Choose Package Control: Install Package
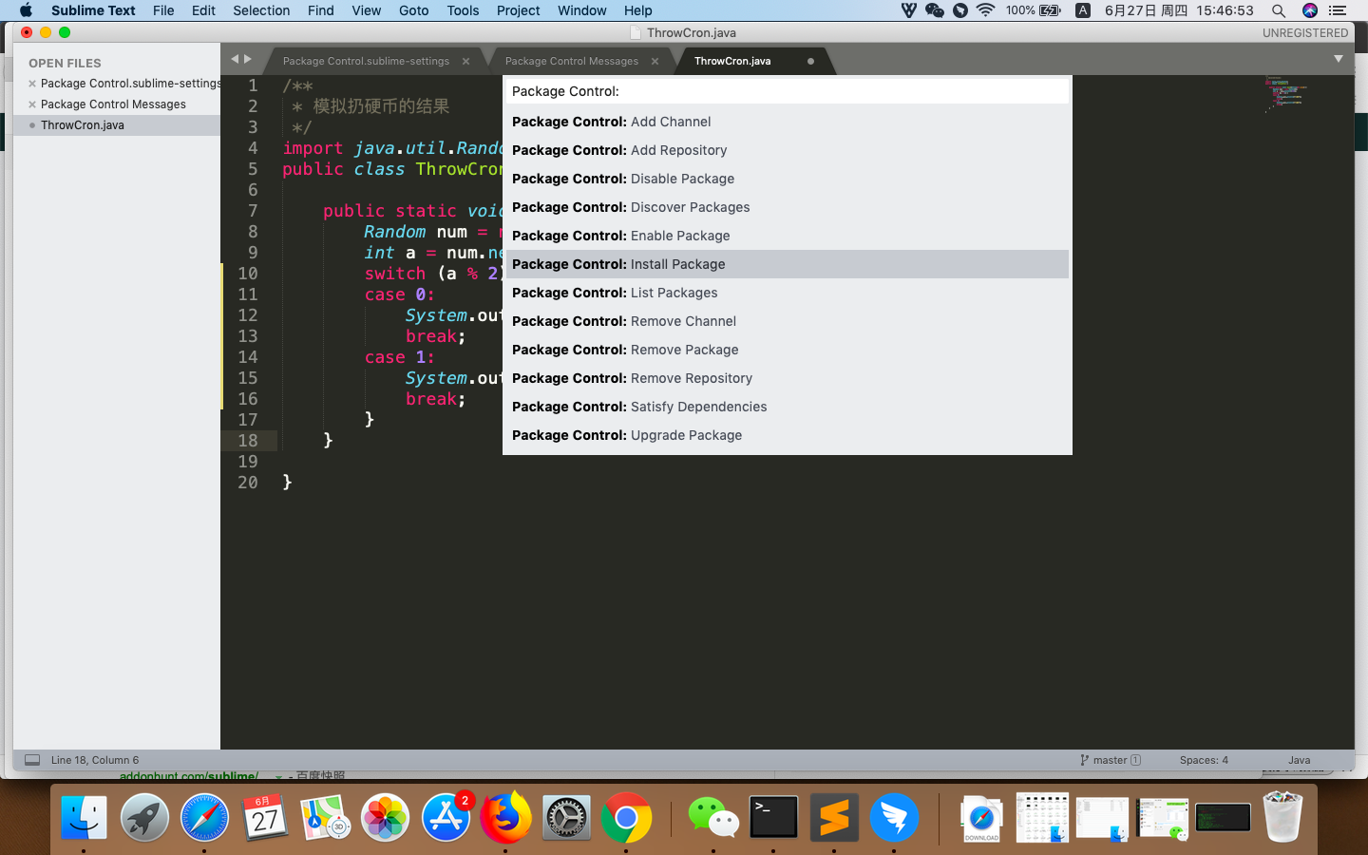The height and width of the screenshot is (855, 1368). (788, 264)
